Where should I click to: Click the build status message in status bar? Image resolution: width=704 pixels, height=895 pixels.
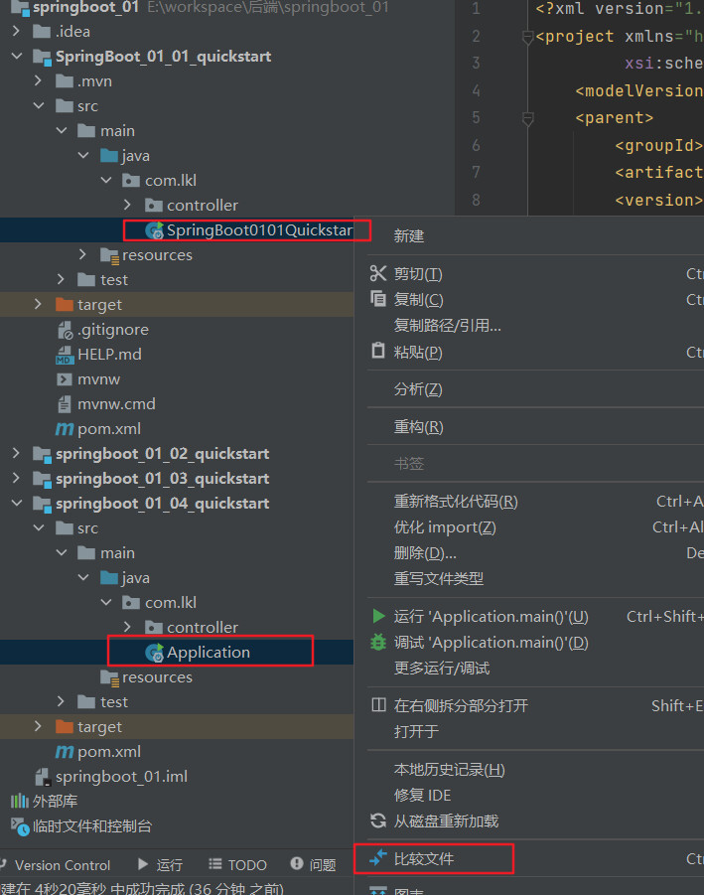(x=141, y=889)
